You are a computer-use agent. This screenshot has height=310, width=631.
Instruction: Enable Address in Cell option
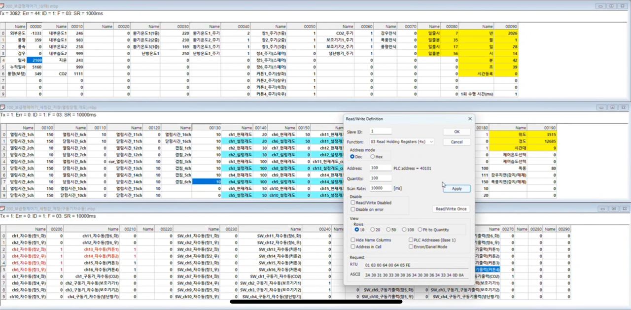[x=367, y=246]
